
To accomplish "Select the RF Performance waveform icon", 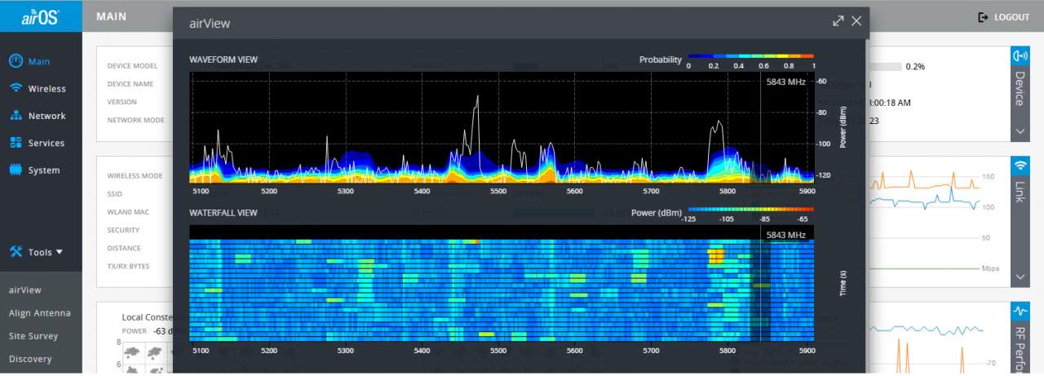I will pos(1020,311).
